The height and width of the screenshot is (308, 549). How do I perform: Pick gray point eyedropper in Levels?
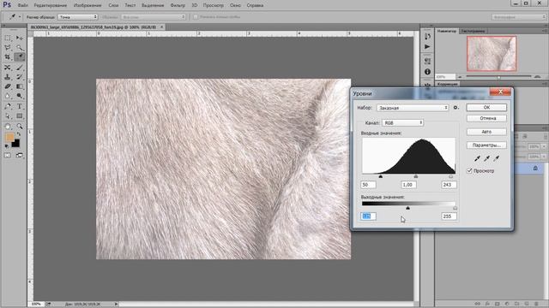pyautogui.click(x=486, y=158)
